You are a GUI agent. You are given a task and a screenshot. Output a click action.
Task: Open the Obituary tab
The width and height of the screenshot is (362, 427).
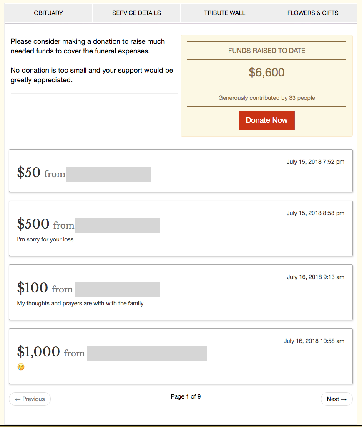48,13
